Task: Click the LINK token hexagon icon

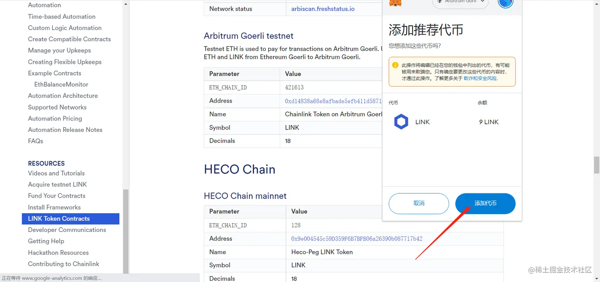Action: (401, 122)
